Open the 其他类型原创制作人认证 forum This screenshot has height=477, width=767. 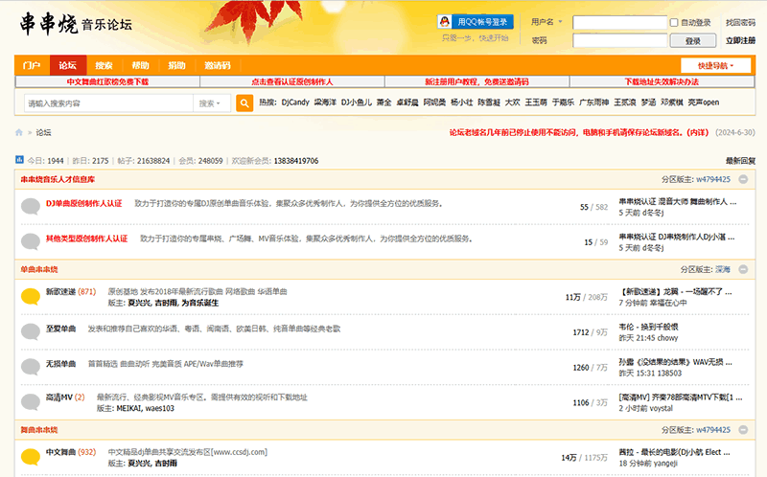(x=86, y=238)
